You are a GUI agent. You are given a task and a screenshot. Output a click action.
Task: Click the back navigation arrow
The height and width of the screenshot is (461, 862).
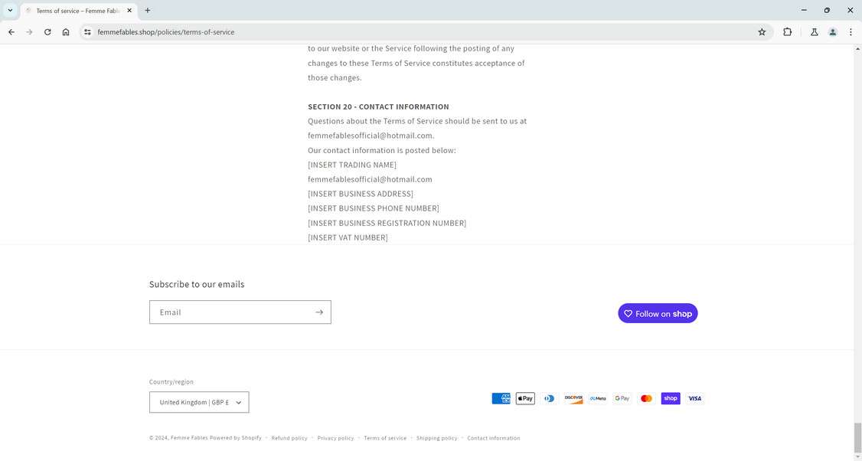pos(11,32)
